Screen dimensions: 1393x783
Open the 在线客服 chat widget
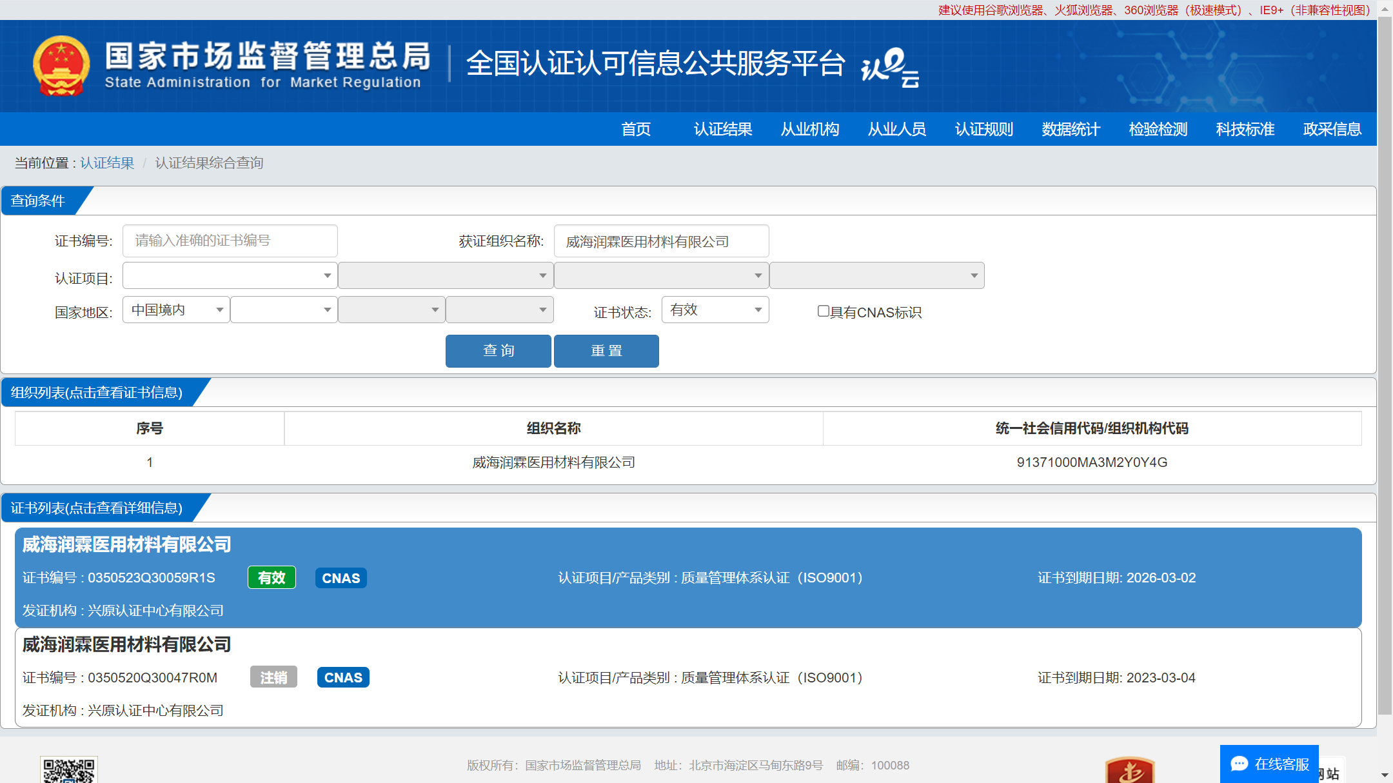click(x=1269, y=764)
